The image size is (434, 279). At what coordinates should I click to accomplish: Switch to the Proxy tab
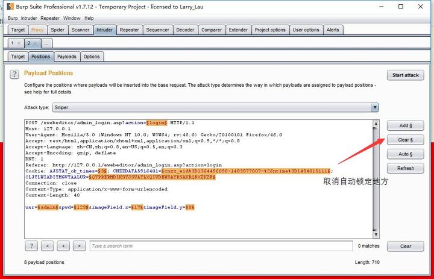[37, 30]
